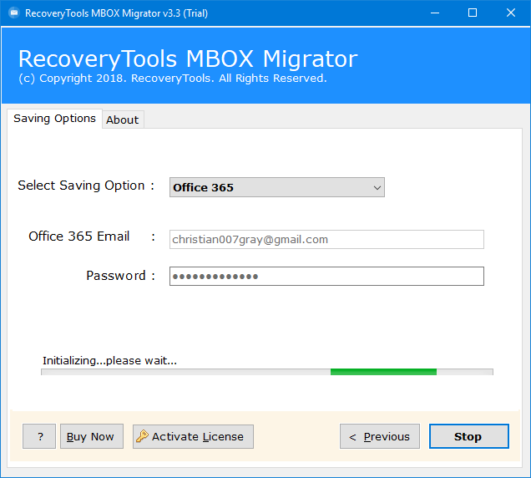
Task: Click the key icon on Activate License
Action: (x=142, y=436)
